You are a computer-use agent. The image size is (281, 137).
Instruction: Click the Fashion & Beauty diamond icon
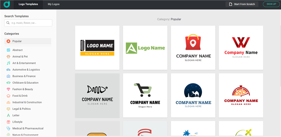point(9,89)
